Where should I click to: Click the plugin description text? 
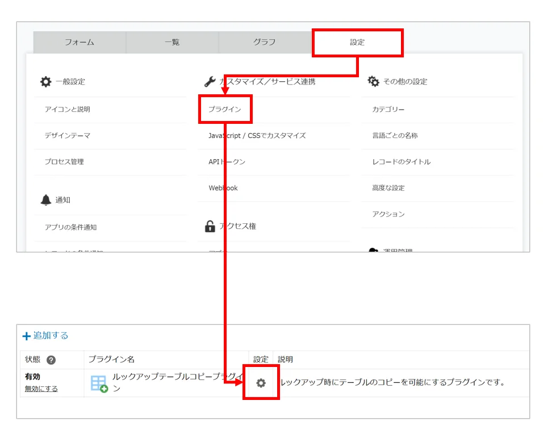click(x=392, y=382)
